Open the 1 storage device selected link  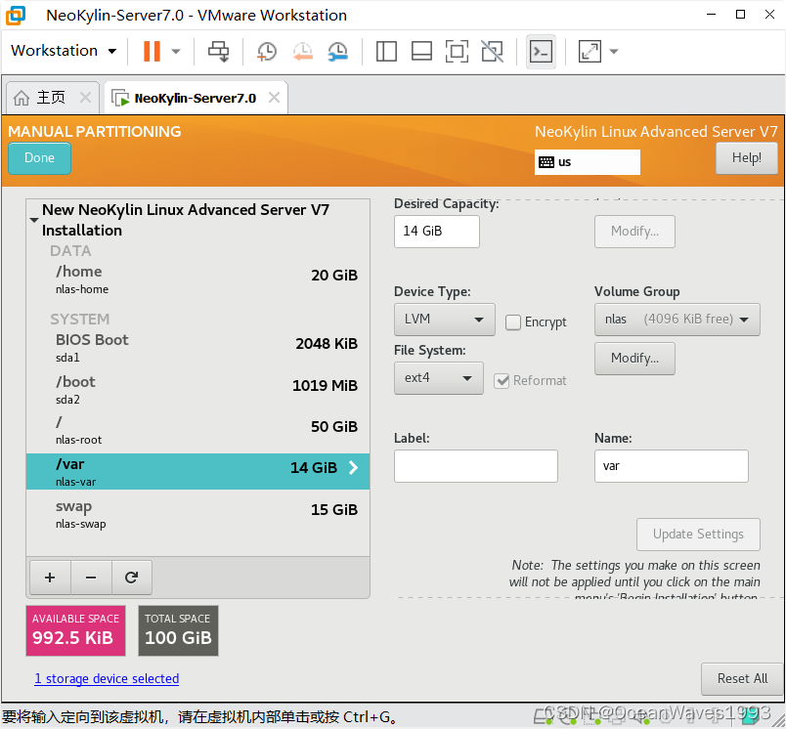(x=107, y=678)
